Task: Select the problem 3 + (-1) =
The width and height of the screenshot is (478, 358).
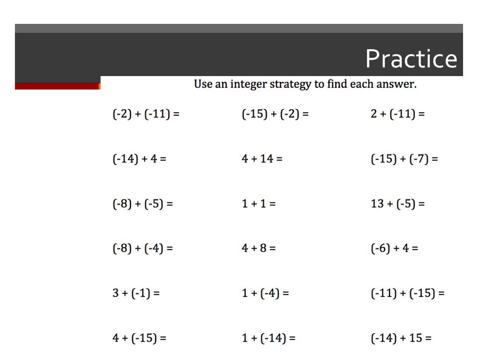Action: [136, 293]
